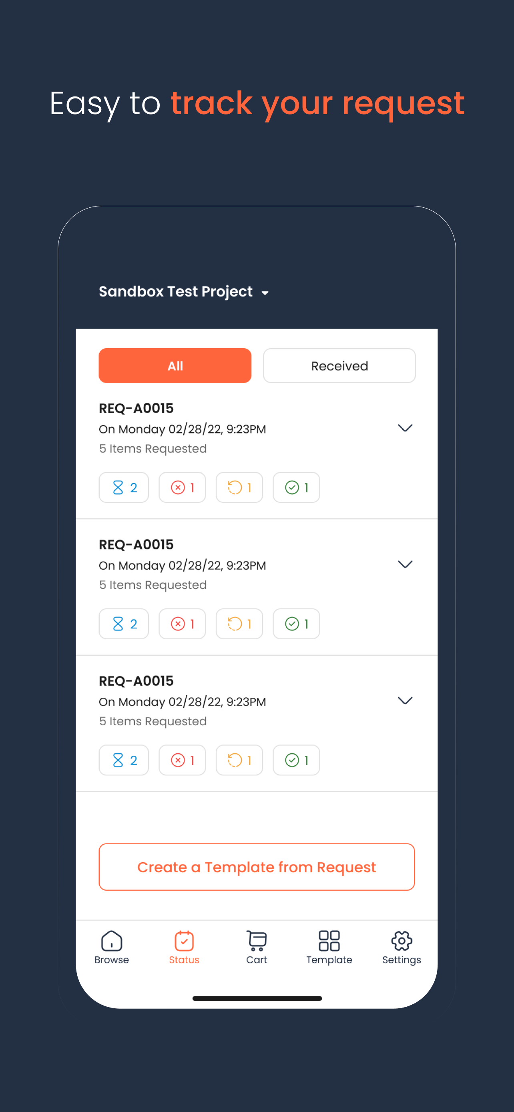
Task: Open the first REQ-A0015 request title
Action: (x=136, y=408)
